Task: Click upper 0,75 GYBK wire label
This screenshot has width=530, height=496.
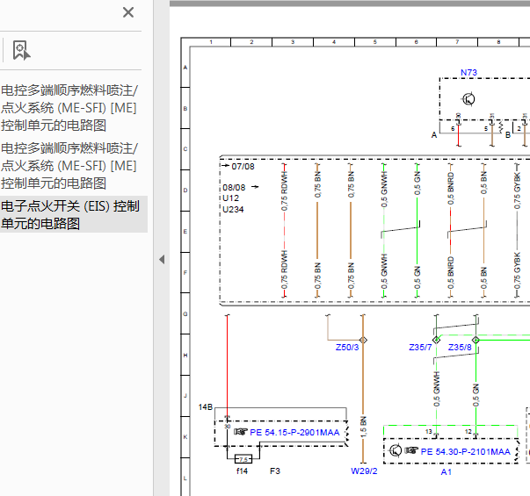Action: pos(517,190)
